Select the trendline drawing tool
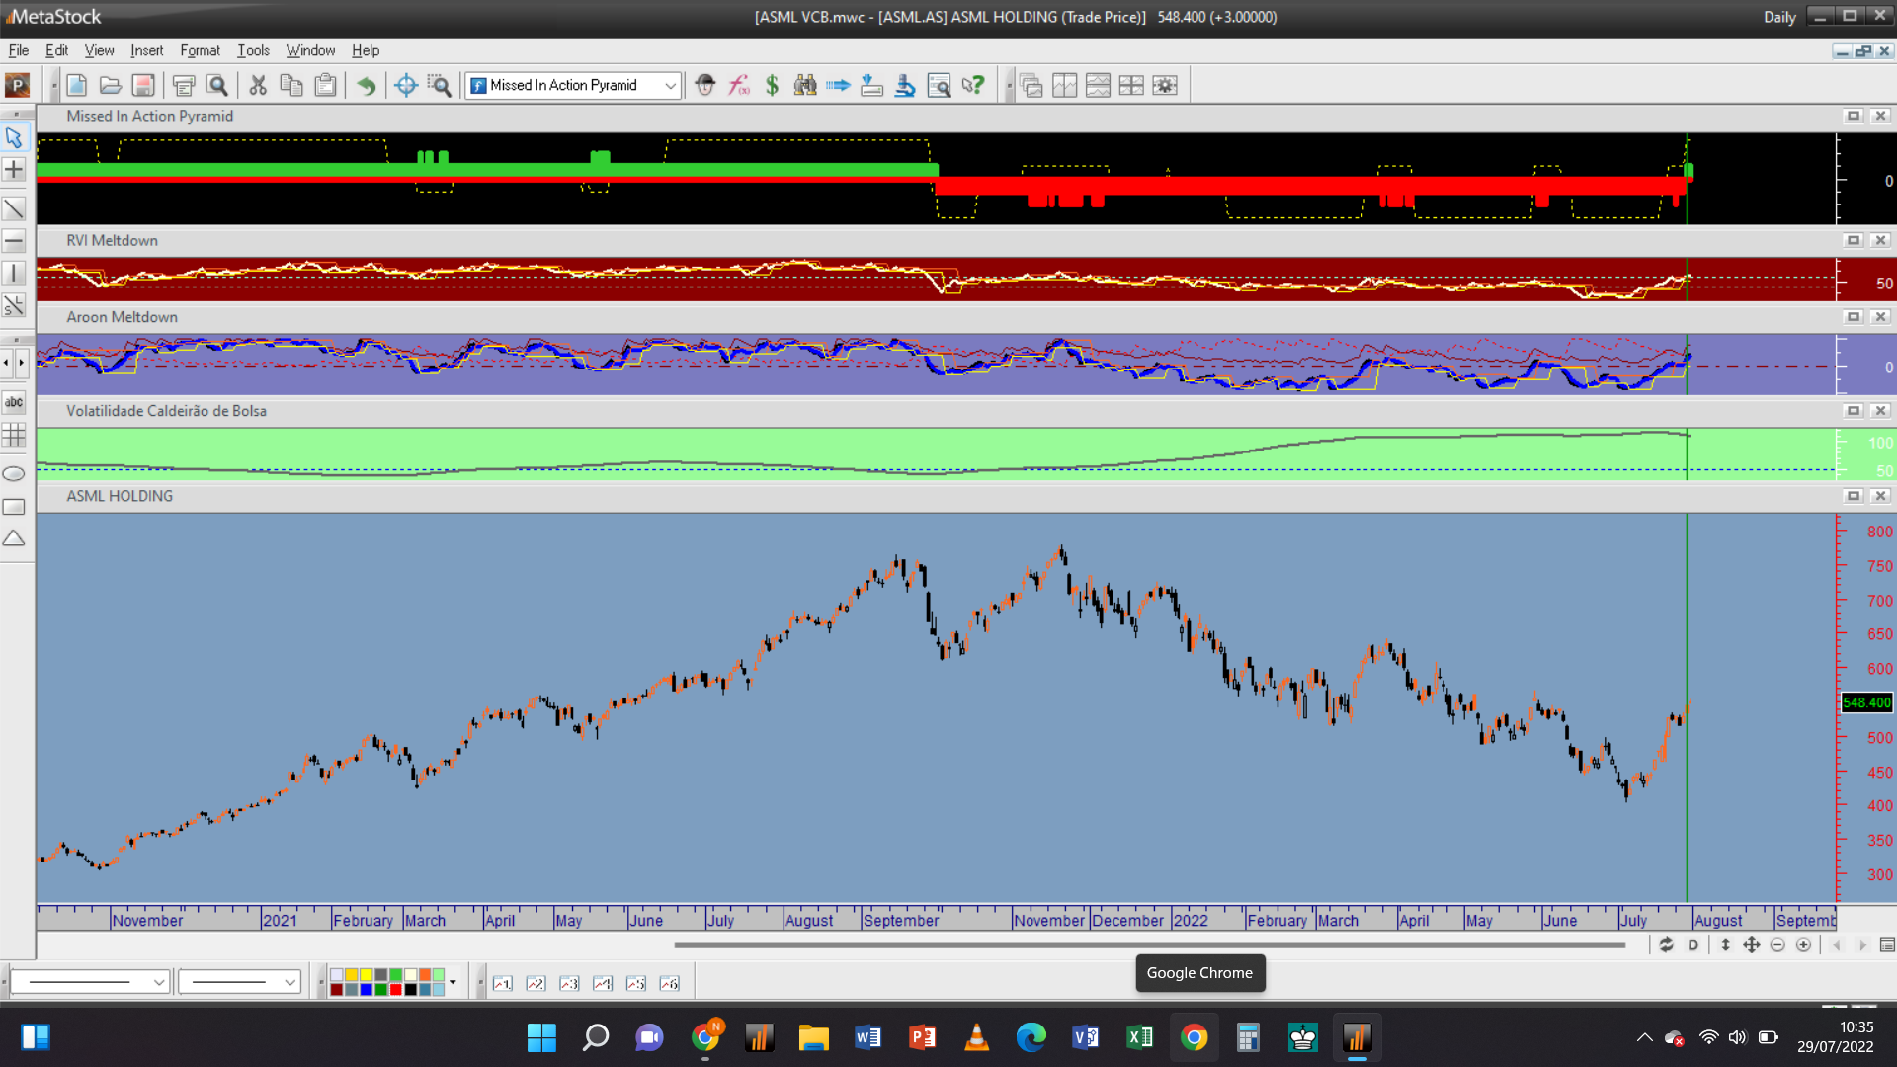1897x1067 pixels. 14,208
